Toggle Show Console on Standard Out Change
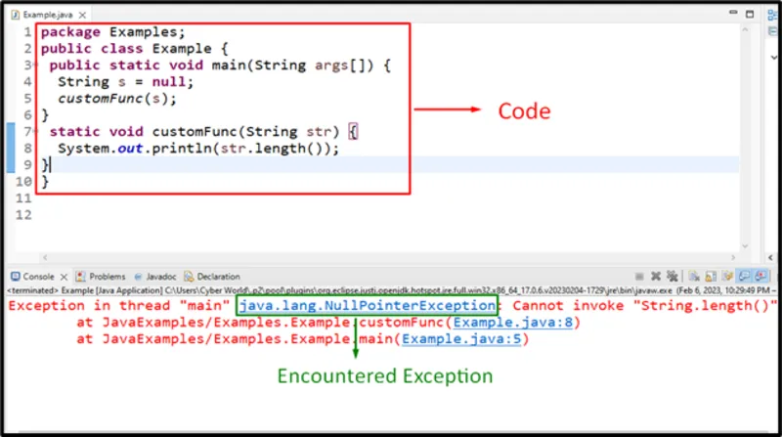Viewport: 782px width, 437px height. click(x=745, y=276)
